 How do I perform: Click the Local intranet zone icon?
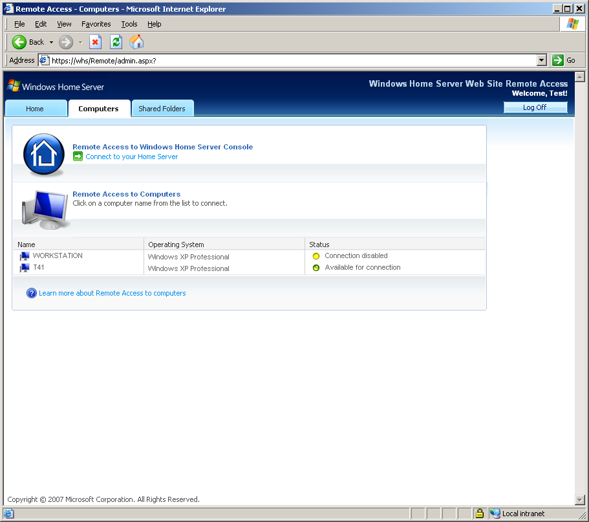[495, 514]
